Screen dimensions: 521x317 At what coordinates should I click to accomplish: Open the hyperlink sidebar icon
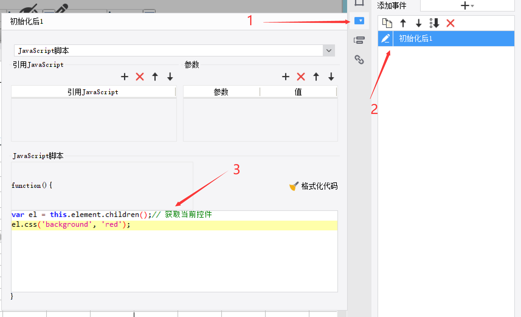[359, 60]
